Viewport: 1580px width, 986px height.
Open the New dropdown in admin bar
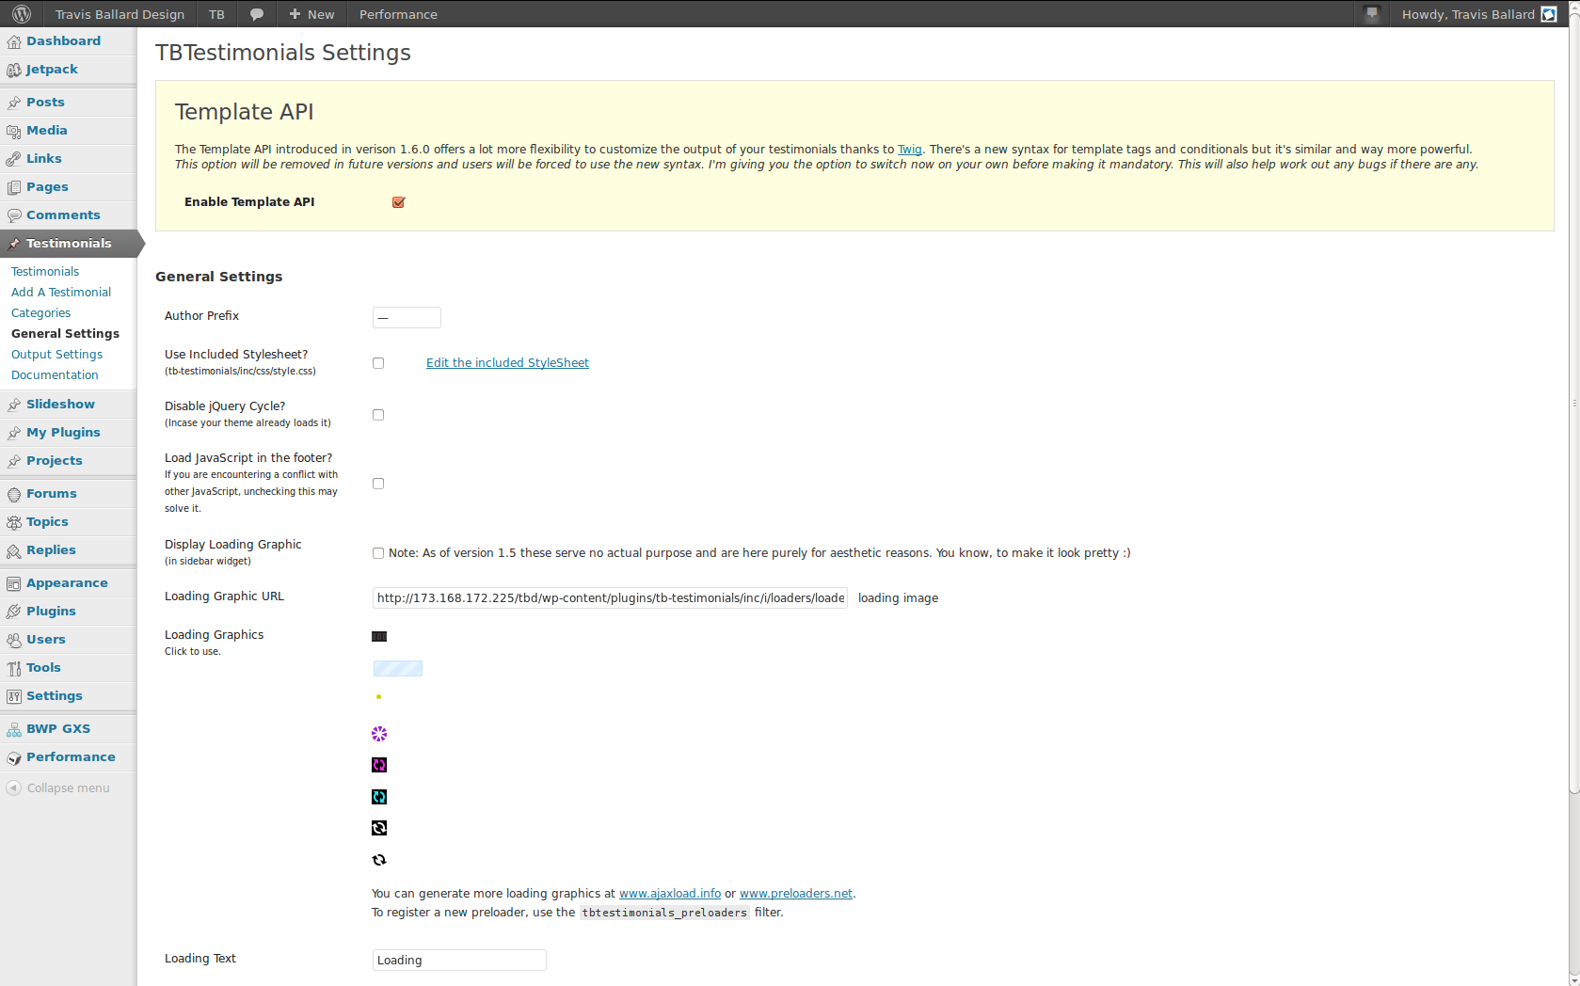311,14
